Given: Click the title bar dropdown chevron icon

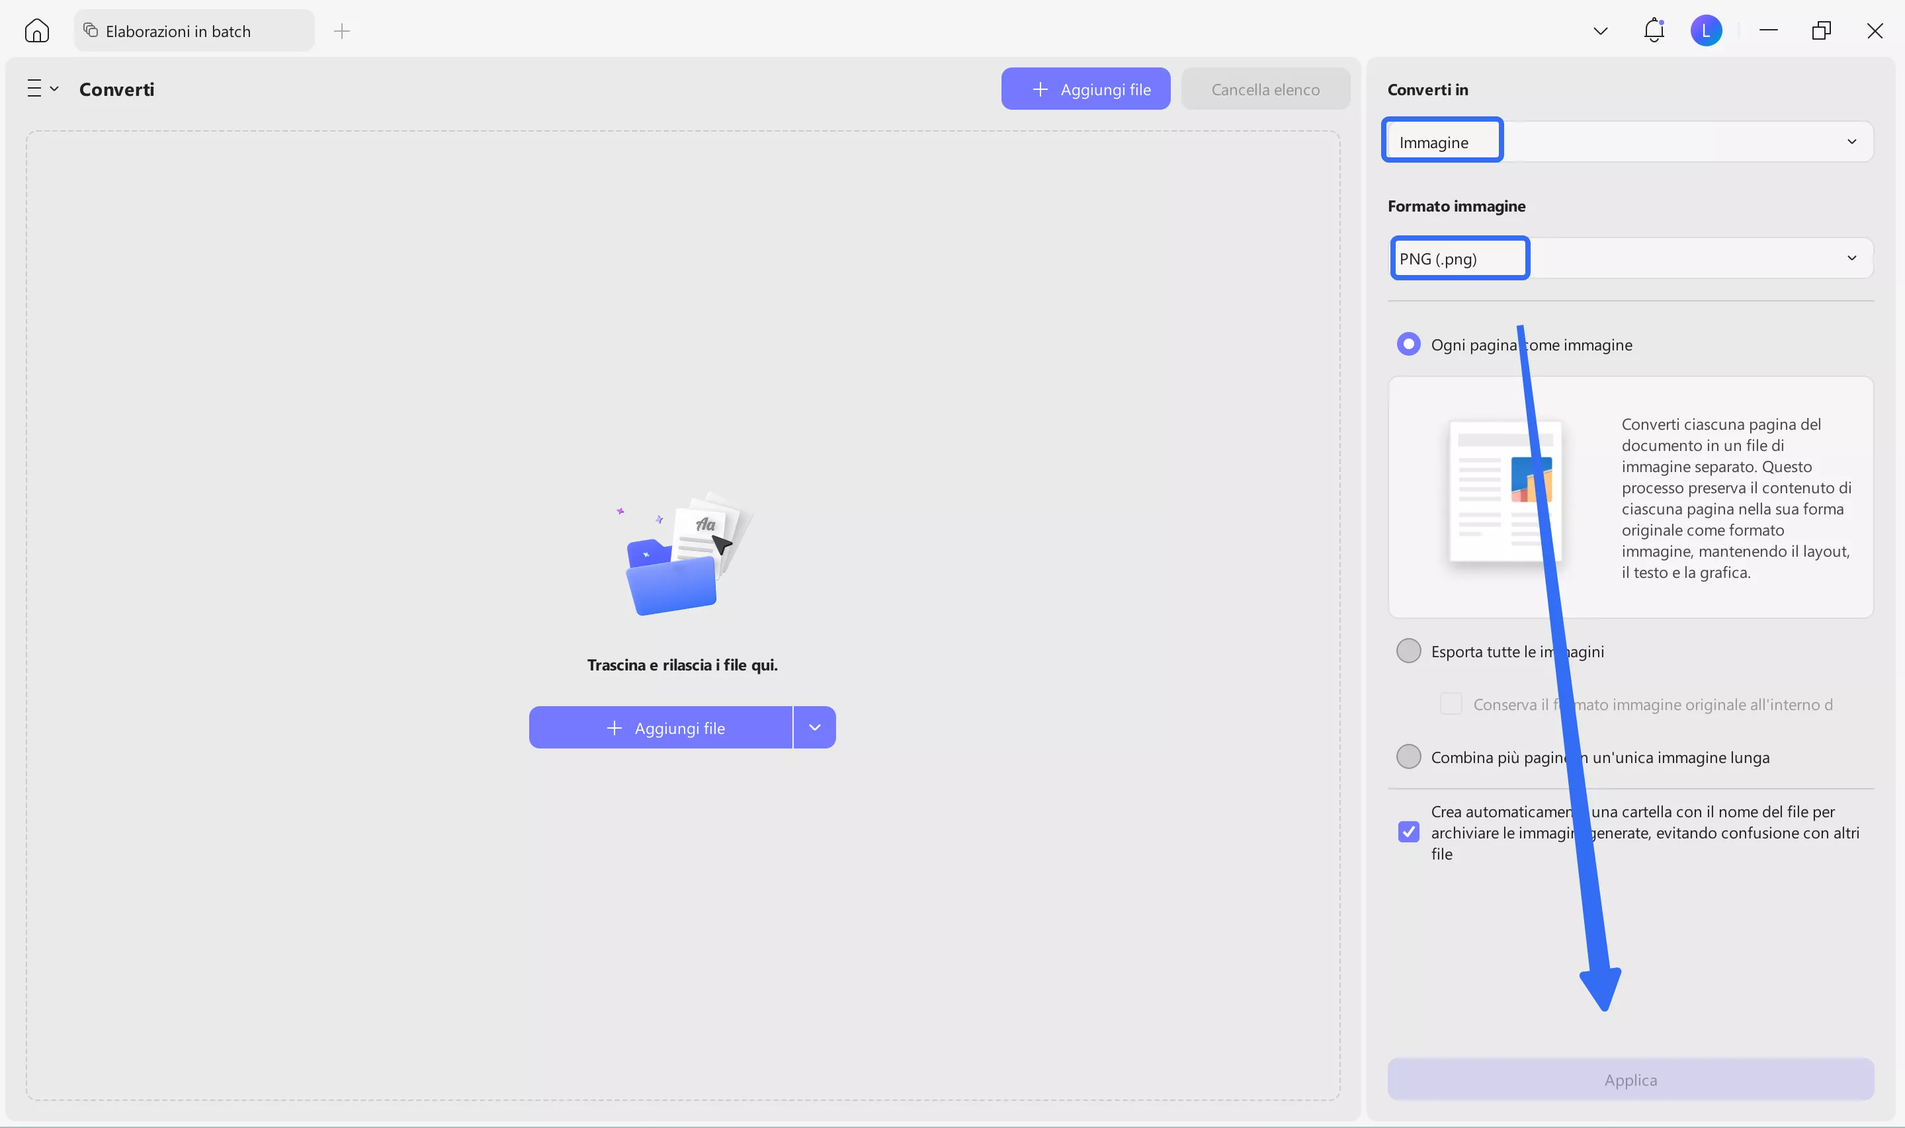Looking at the screenshot, I should [1600, 31].
